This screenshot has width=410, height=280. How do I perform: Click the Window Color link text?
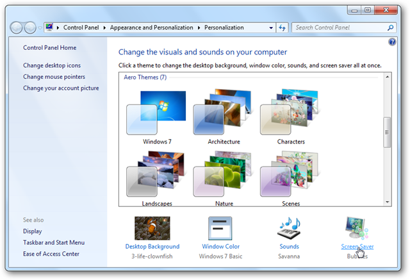[x=220, y=247]
